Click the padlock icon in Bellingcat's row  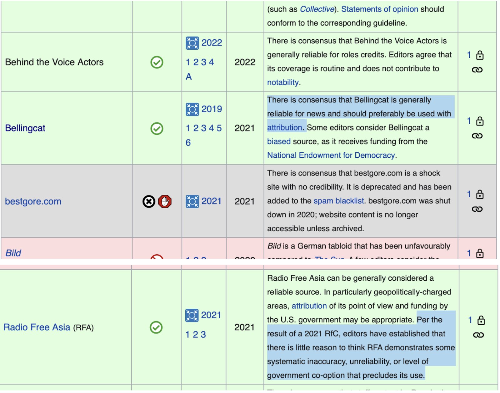coord(481,121)
